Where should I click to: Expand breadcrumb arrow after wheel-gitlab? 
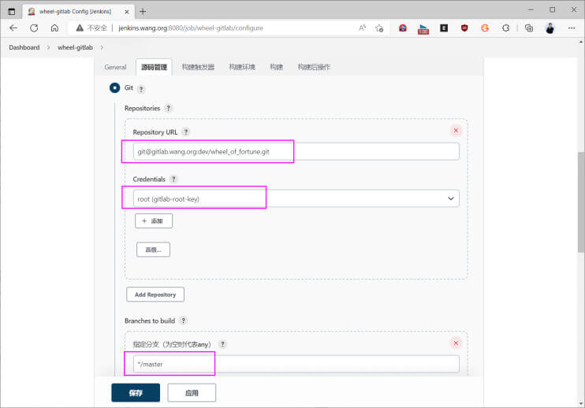click(102, 48)
